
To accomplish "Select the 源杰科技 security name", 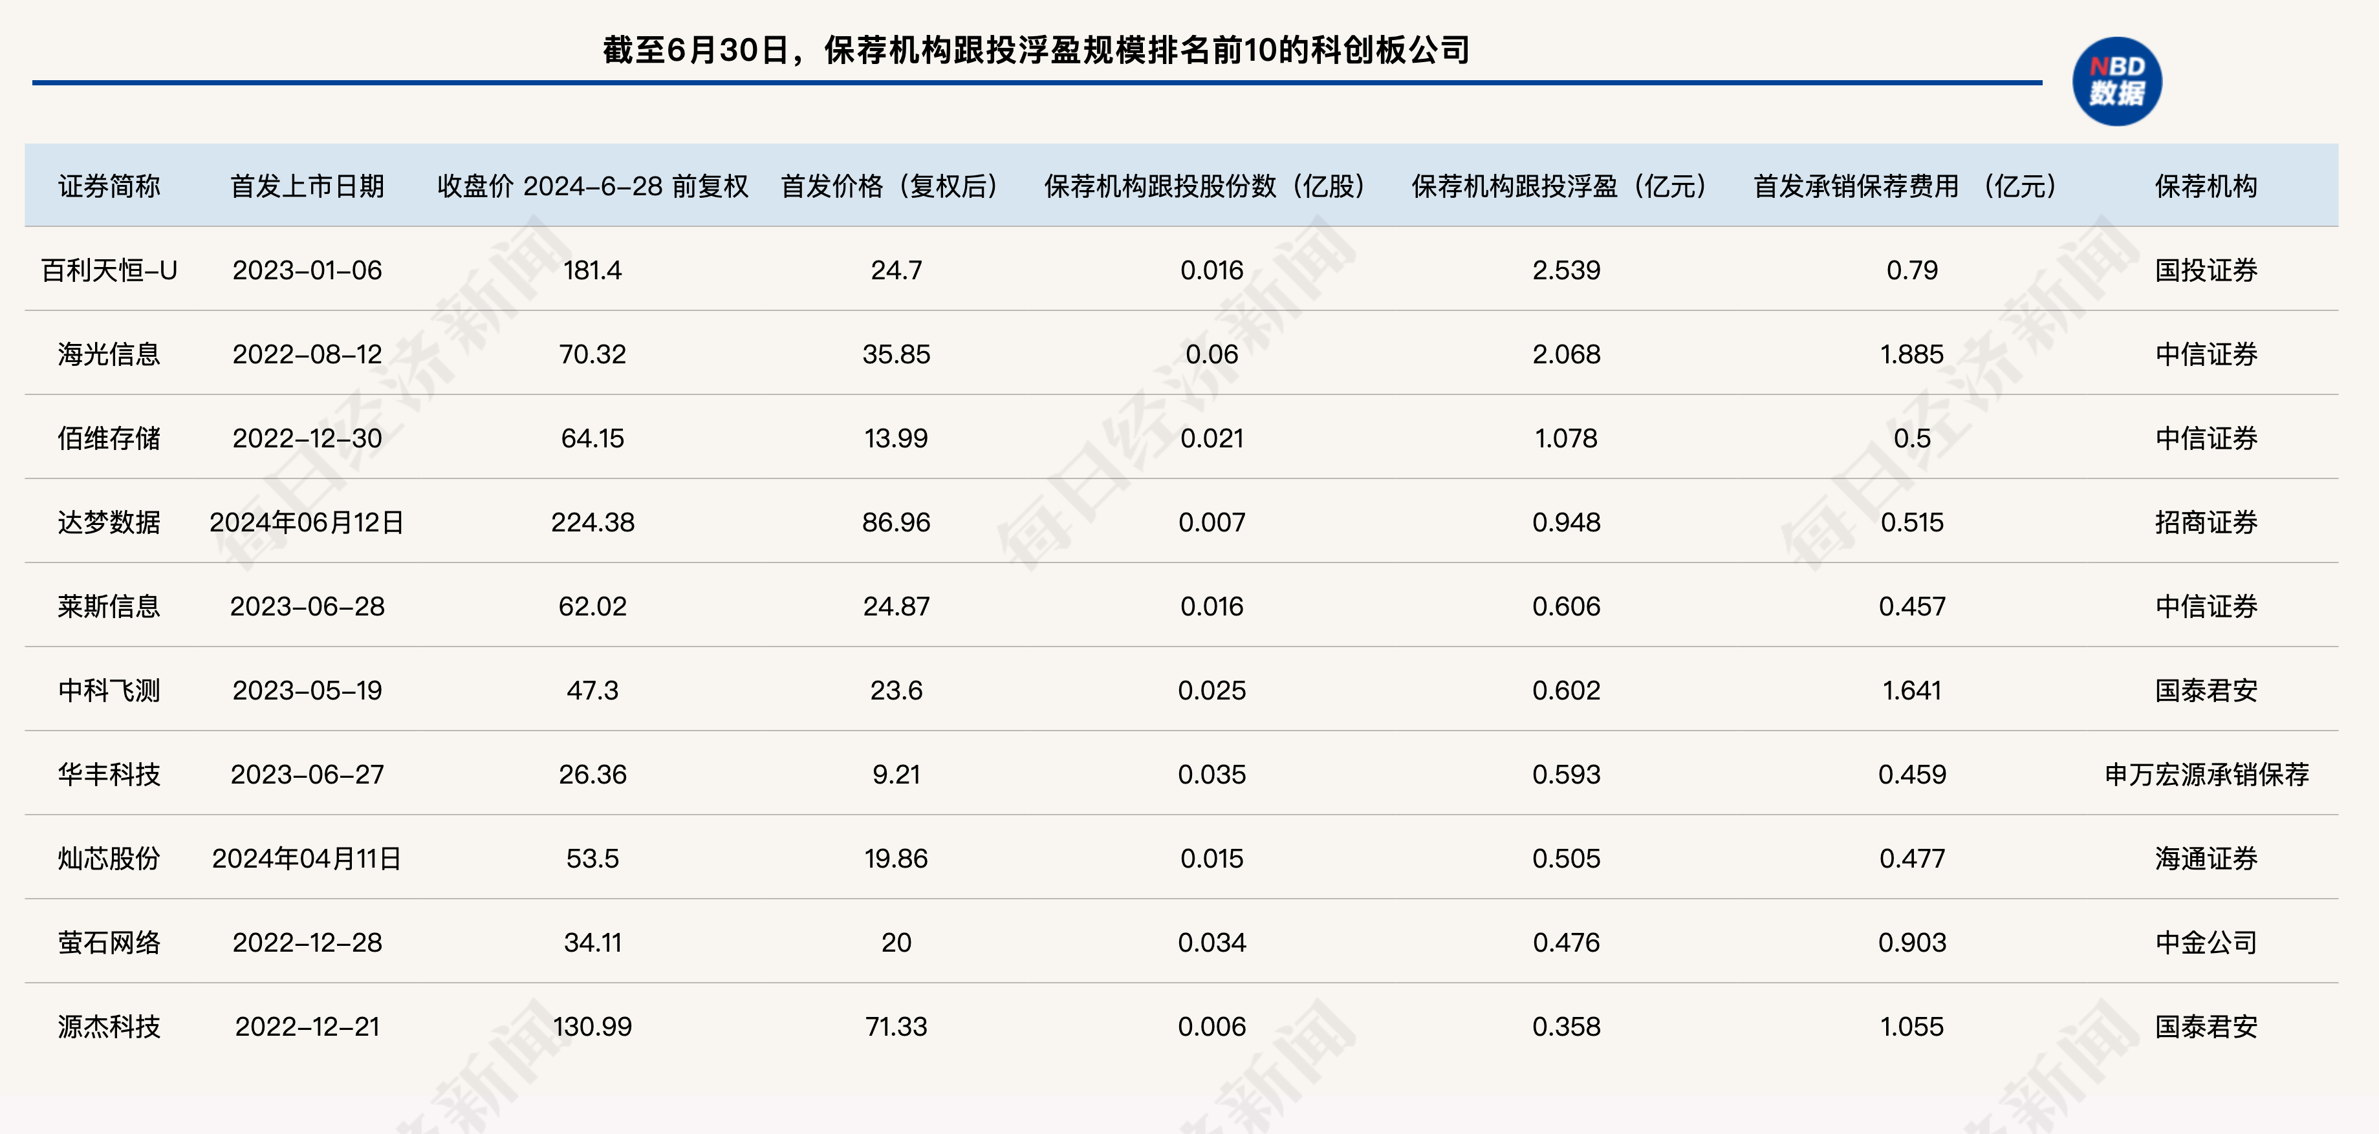I will tap(109, 1027).
